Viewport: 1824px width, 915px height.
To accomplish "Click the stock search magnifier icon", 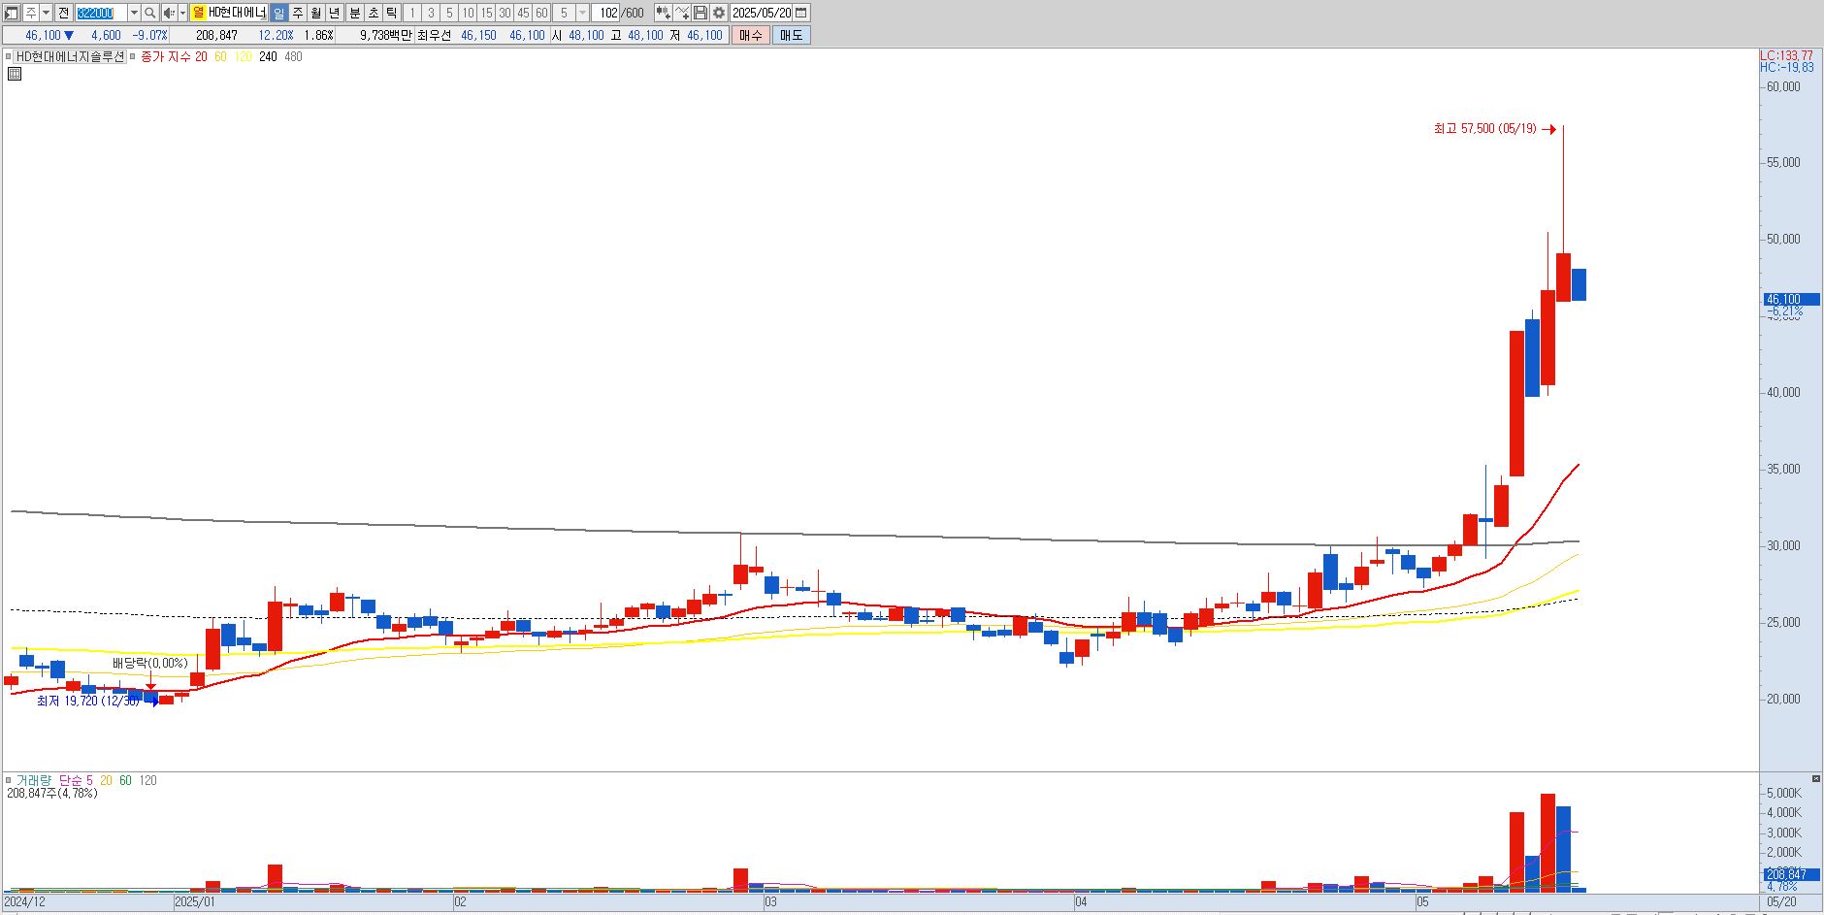I will [150, 13].
